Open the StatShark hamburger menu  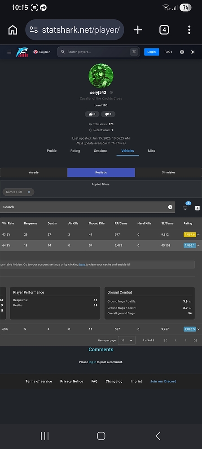[x=9, y=52]
